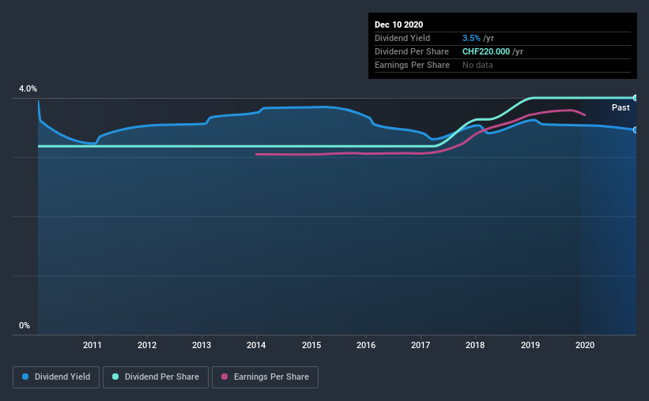Click the Past label on the chart
The width and height of the screenshot is (649, 401).
621,107
